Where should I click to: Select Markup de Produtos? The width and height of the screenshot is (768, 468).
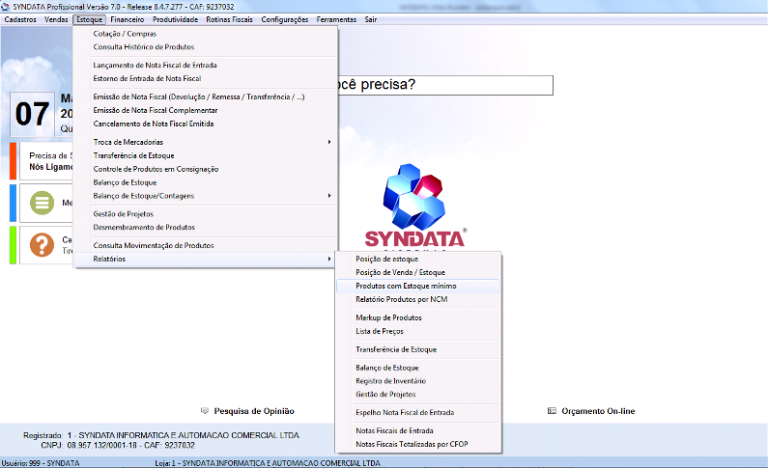pyautogui.click(x=418, y=317)
